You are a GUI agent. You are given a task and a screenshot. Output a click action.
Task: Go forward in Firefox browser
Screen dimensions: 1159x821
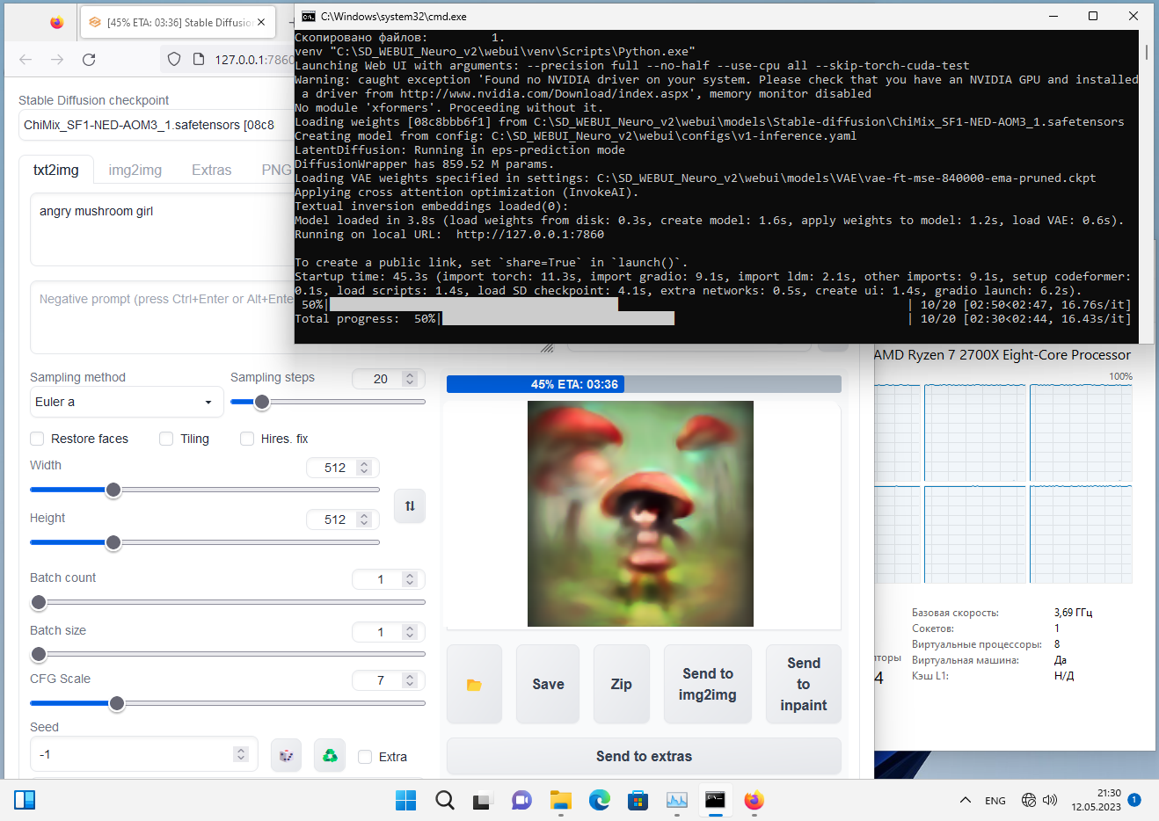click(x=57, y=60)
